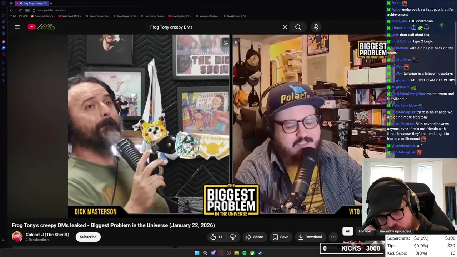
Task: Toggle the VPN badge in address bar
Action: [29, 10]
